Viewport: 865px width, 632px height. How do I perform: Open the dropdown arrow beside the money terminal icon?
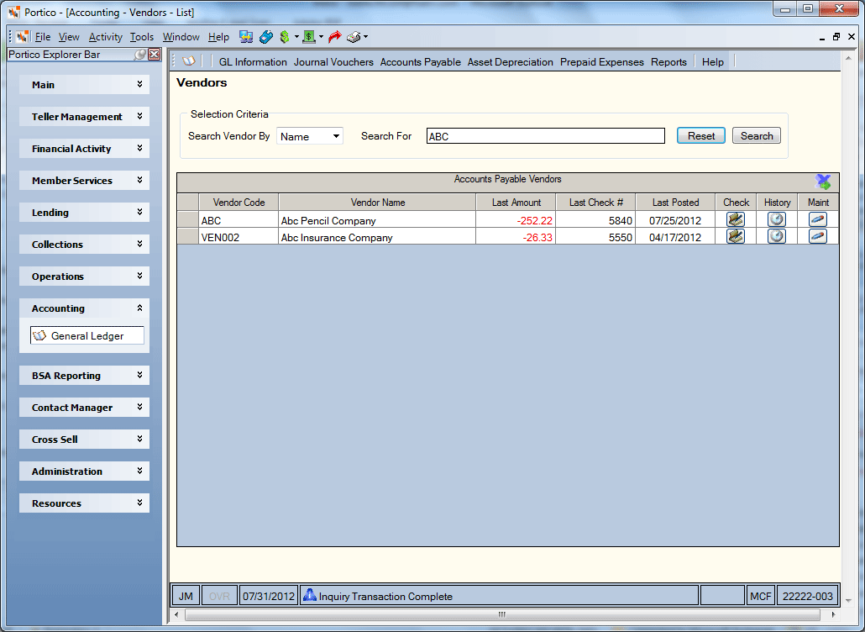pyautogui.click(x=321, y=37)
